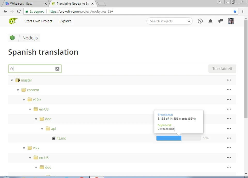Open the master branch link
The image size is (248, 178).
tap(26, 80)
